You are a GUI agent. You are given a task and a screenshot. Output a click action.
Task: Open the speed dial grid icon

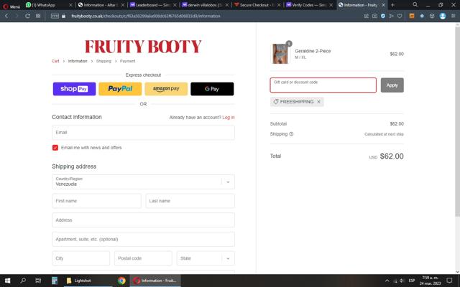[x=38, y=16]
